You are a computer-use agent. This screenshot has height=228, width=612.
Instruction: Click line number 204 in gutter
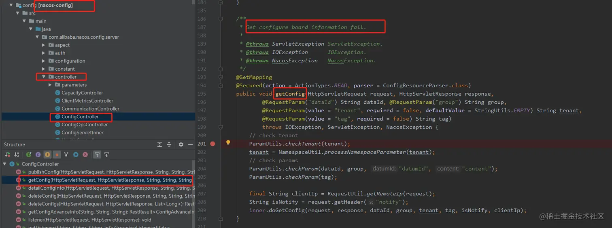coord(202,169)
